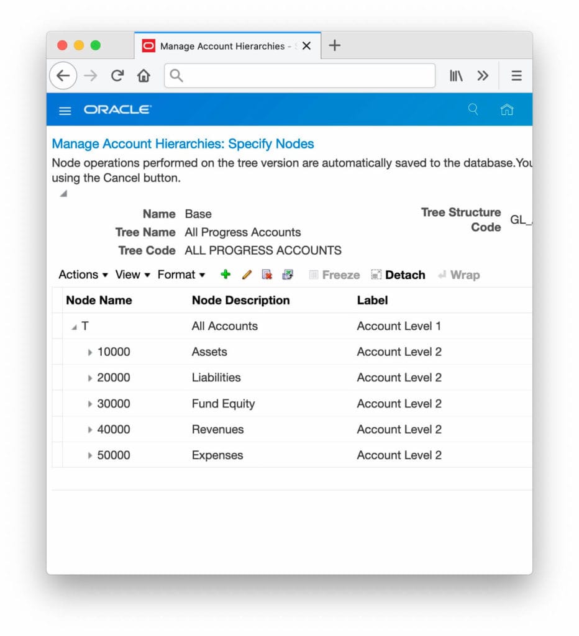579x636 pixels.
Task: Activate the Wrap toolbar icon
Action: point(459,275)
